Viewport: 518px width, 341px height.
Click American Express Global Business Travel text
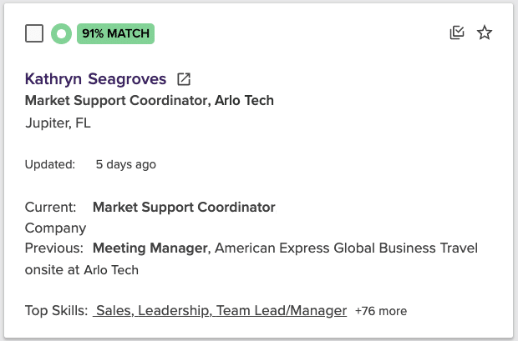click(x=346, y=248)
